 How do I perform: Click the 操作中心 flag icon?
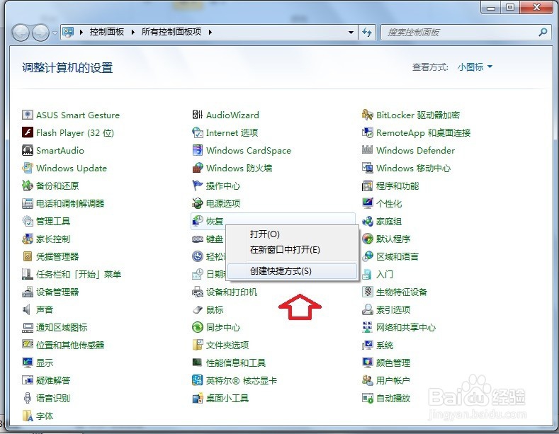click(198, 185)
